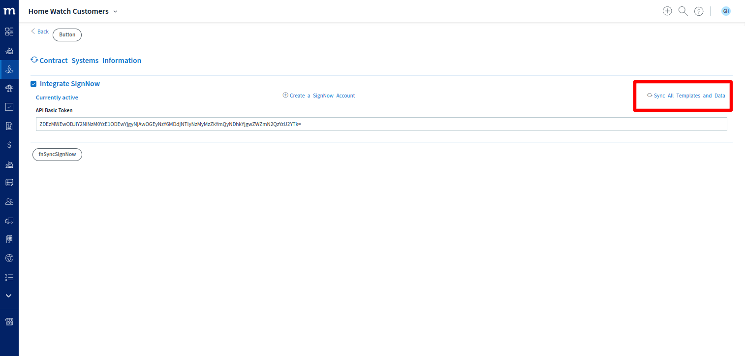The width and height of the screenshot is (745, 356).
Task: Open search with the magnifier icon
Action: click(683, 11)
